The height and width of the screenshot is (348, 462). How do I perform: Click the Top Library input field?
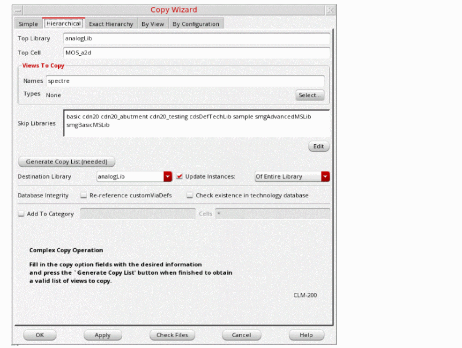click(x=196, y=38)
